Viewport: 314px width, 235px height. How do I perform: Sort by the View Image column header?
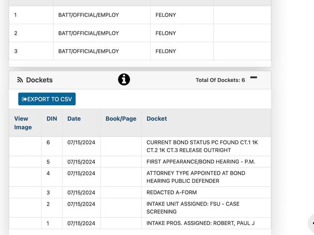[x=21, y=123]
